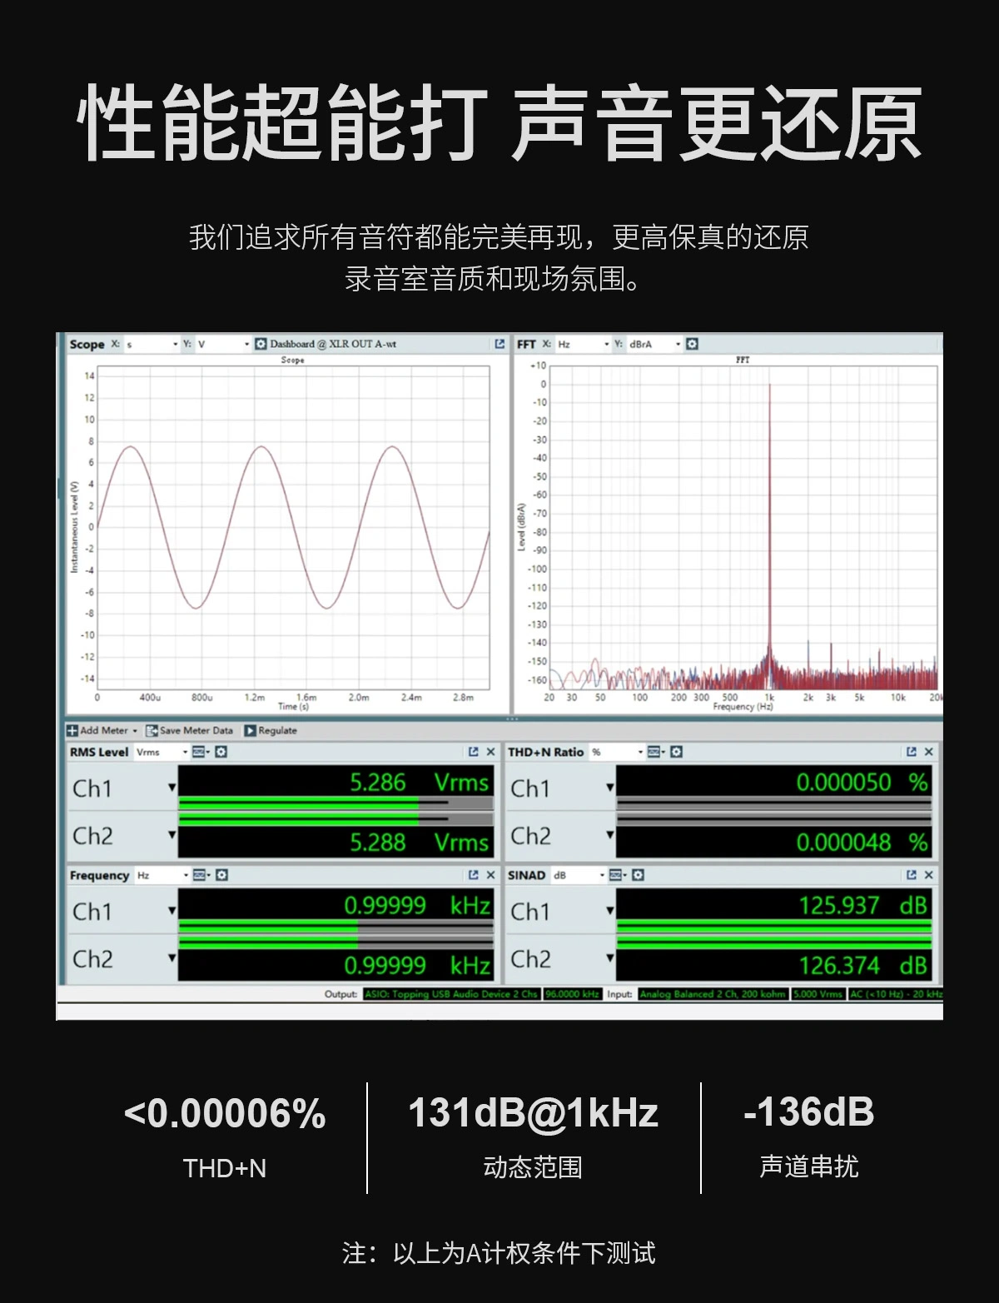
Task: Click Save Meter Data button
Action: click(190, 730)
